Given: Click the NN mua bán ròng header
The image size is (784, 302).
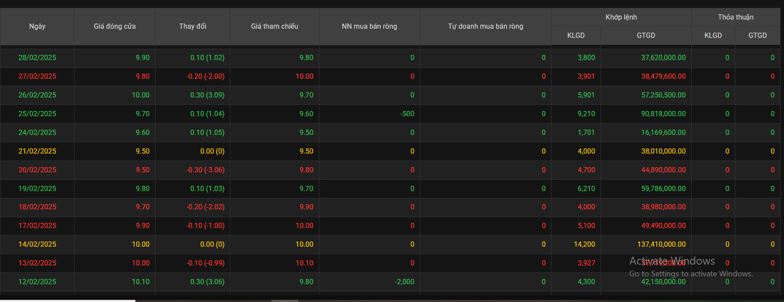Looking at the screenshot, I should [369, 27].
